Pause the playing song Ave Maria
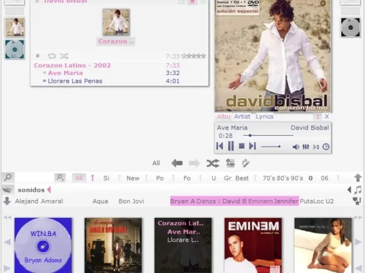This screenshot has height=273, width=365. click(x=231, y=146)
